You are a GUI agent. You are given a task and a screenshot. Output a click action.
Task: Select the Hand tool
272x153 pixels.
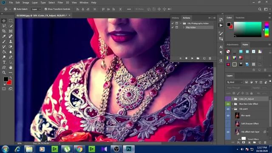[11, 67]
